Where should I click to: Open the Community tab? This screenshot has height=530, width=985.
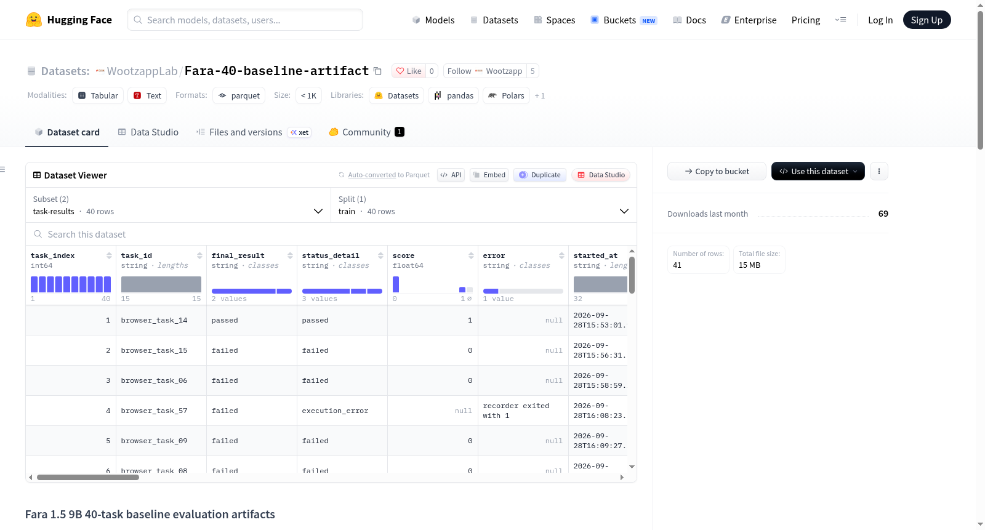367,132
